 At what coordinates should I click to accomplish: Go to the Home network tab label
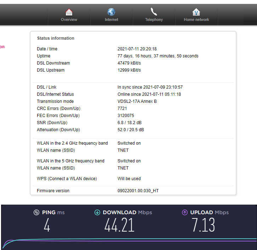pos(196,20)
